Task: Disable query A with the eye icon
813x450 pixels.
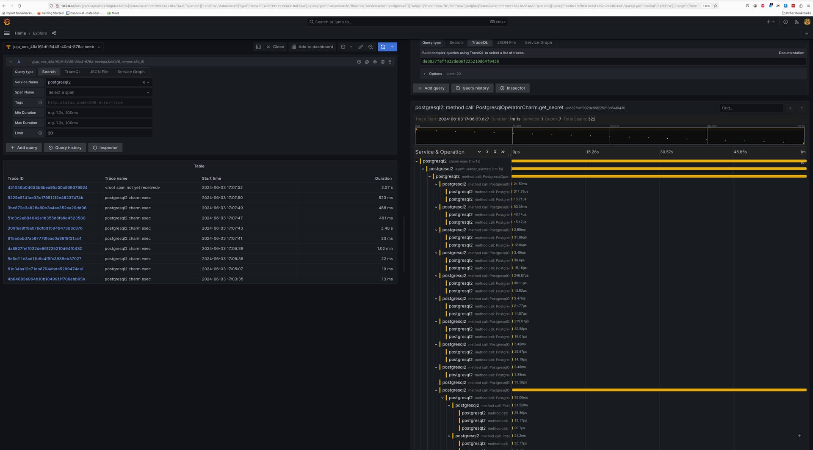Action: [x=375, y=62]
